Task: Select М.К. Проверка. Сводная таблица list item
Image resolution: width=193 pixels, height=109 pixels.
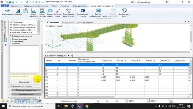Action: pos(23,25)
